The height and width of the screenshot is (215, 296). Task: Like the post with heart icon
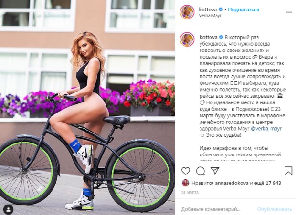(186, 171)
